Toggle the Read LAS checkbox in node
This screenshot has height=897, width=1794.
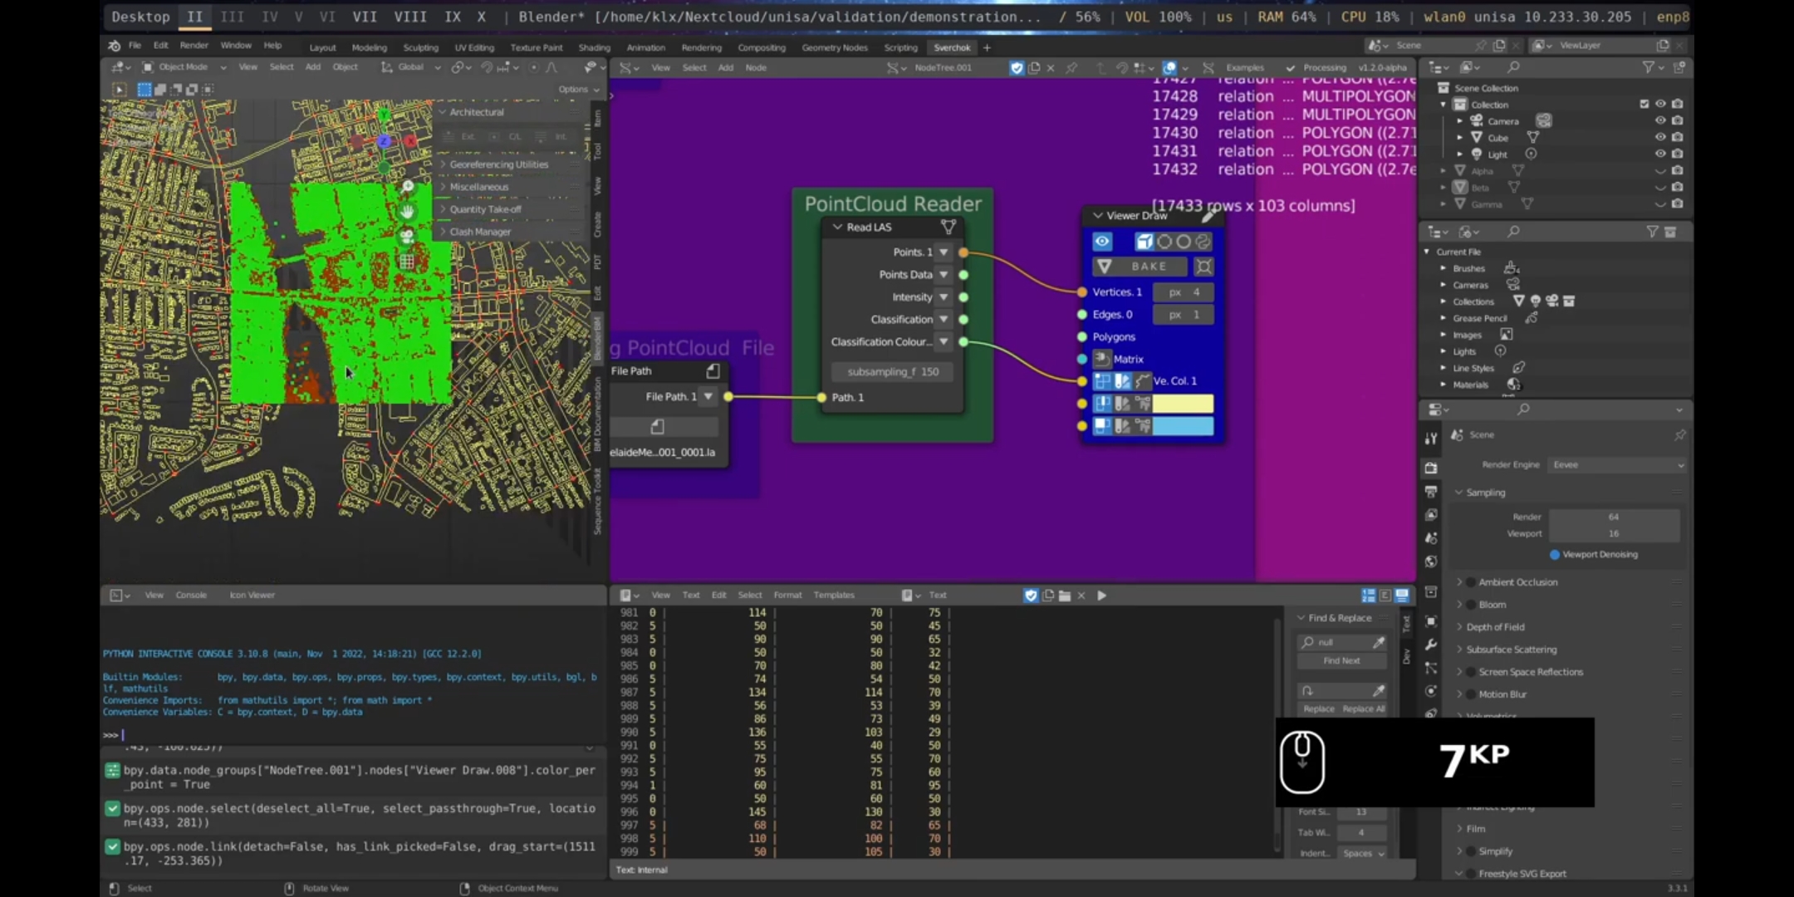pos(836,227)
